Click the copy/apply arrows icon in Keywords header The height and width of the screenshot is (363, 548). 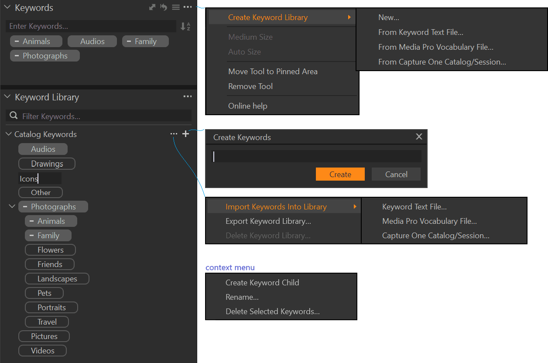152,7
